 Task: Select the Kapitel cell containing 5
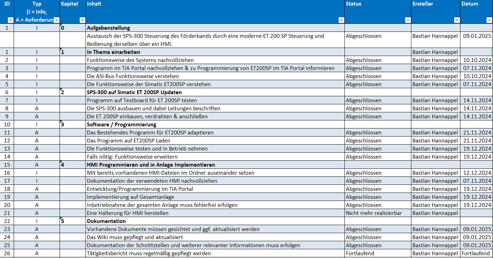click(72, 221)
